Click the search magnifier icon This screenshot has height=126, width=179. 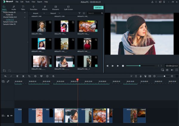coord(102,13)
